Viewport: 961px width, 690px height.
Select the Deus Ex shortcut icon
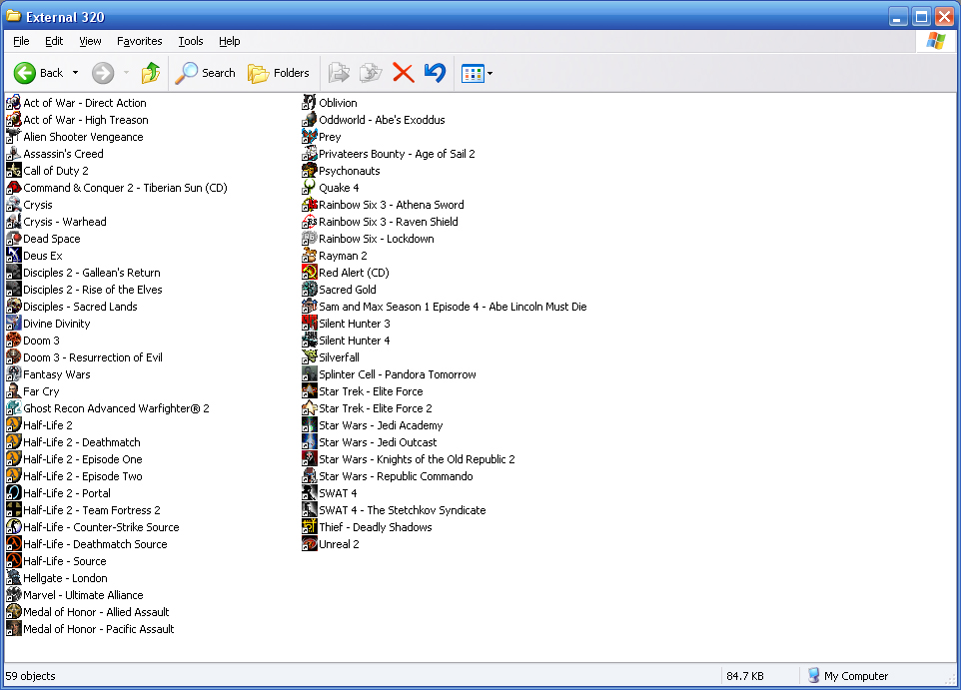pos(13,255)
